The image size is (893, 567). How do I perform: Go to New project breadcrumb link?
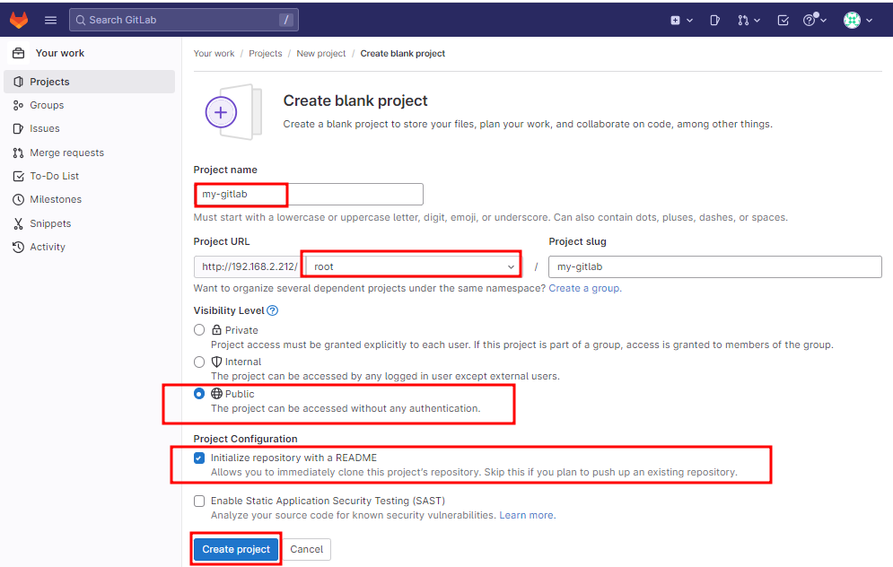point(321,54)
